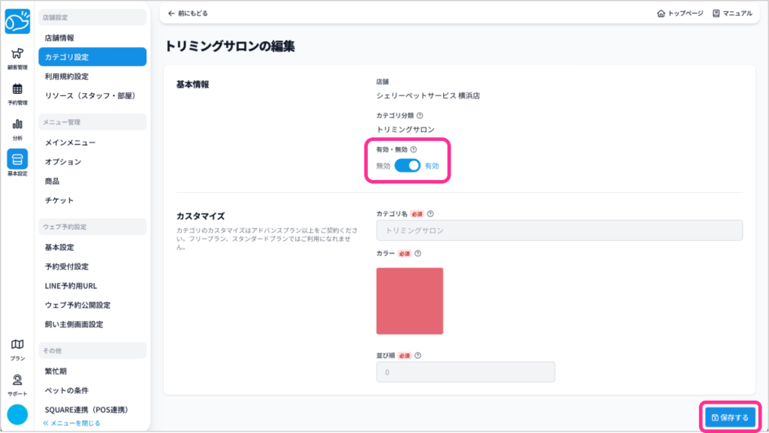The width and height of the screenshot is (769, 433).
Task: Click the blue user avatar circle
Action: tap(17, 414)
